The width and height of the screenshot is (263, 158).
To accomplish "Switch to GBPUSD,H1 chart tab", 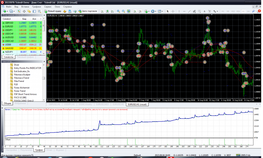I will (x=54, y=105).
